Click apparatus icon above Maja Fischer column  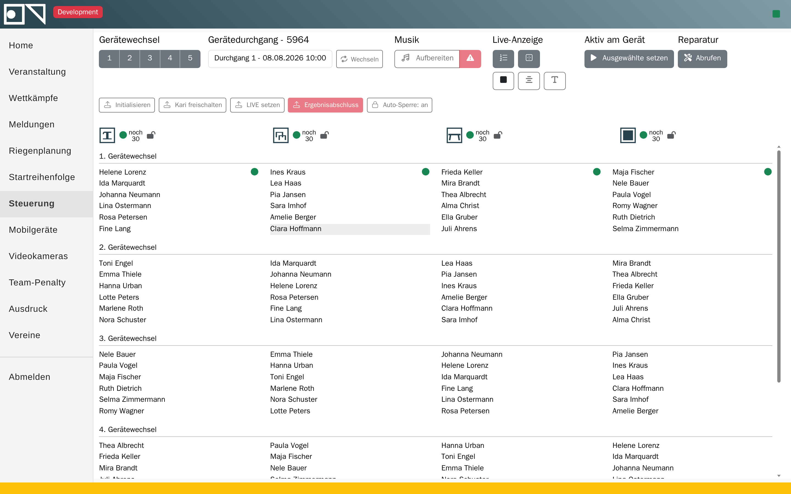pos(628,135)
